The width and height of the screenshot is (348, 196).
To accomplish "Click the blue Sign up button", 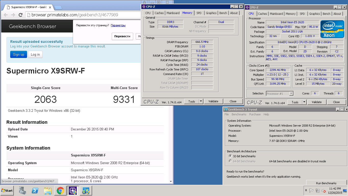I will [19, 54].
